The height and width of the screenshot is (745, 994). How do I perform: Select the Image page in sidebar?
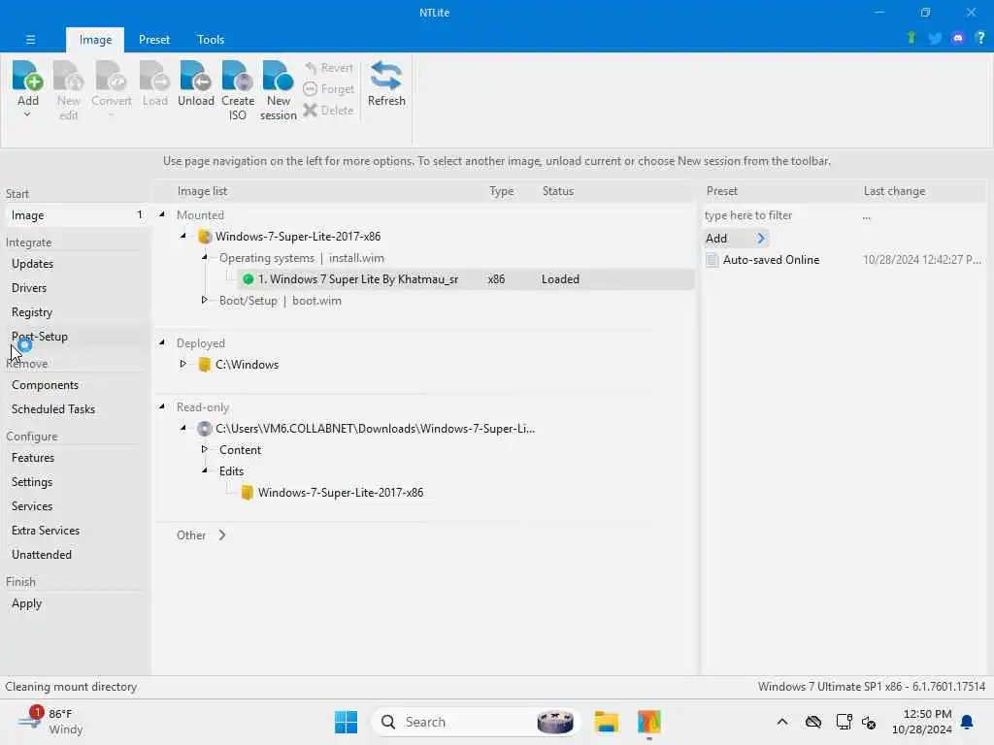point(76,215)
